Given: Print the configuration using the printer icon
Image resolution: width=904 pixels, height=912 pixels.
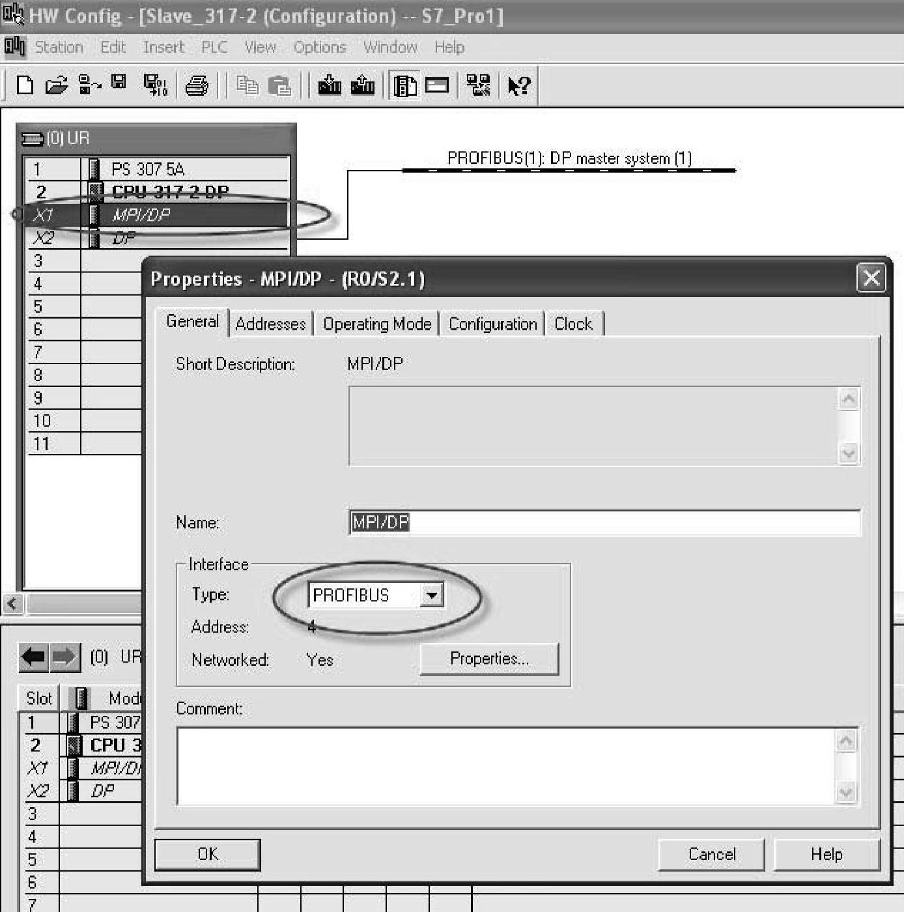Looking at the screenshot, I should 197,85.
